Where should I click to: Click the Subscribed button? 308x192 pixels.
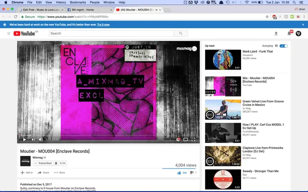[x=43, y=163]
